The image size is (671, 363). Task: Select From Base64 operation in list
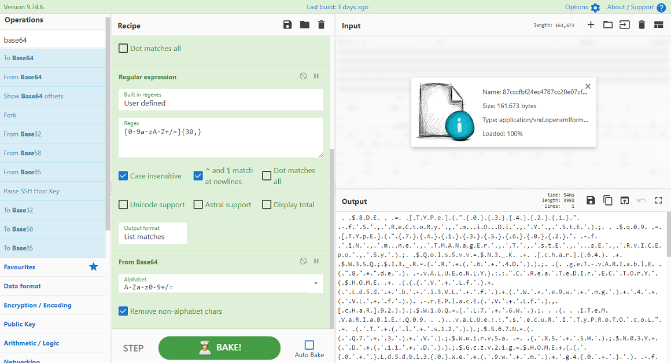[53, 77]
